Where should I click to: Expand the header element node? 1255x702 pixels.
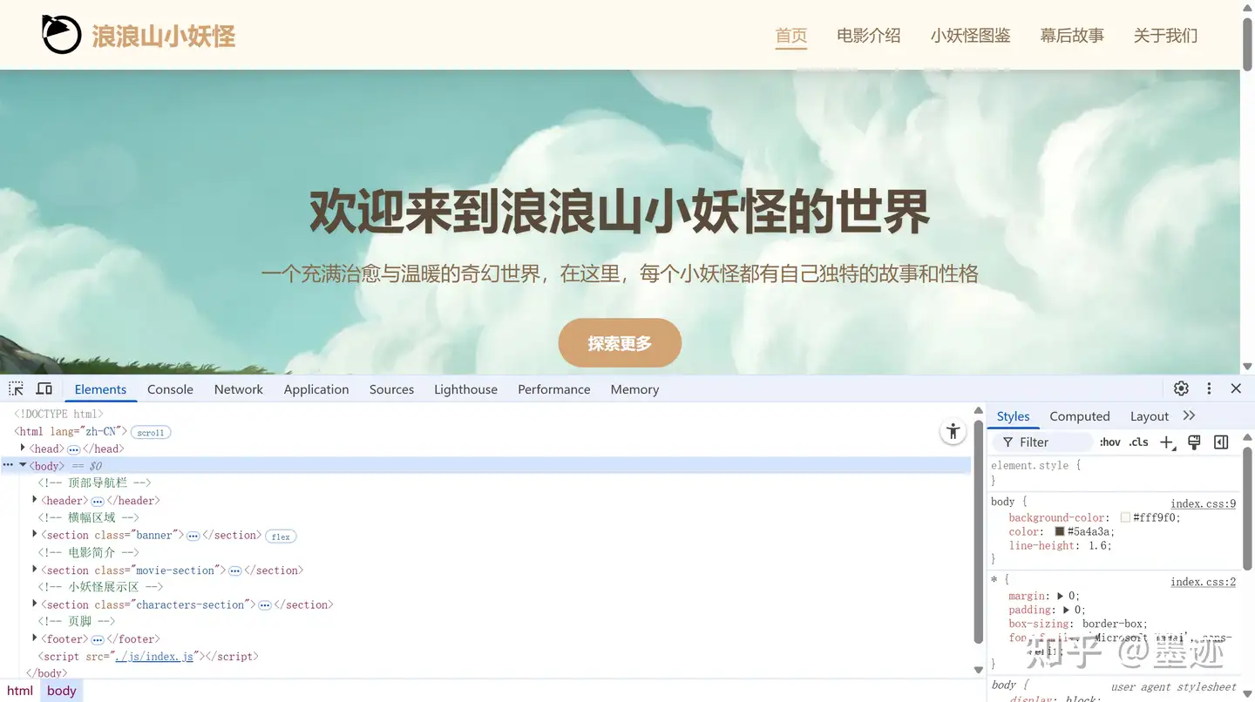coord(35,500)
